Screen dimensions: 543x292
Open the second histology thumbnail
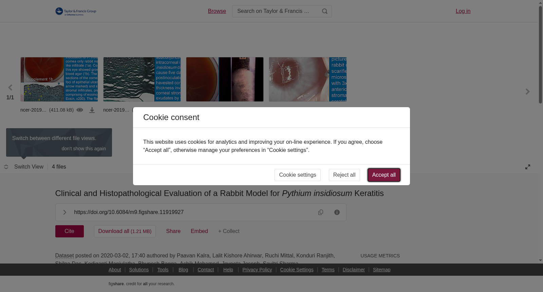tap(142, 79)
